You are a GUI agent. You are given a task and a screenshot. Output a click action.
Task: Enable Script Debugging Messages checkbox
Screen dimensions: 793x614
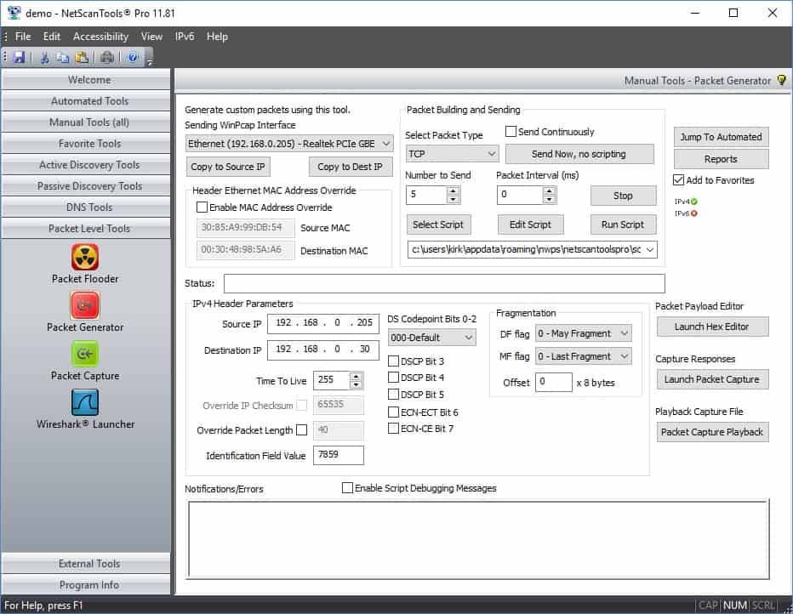[347, 487]
